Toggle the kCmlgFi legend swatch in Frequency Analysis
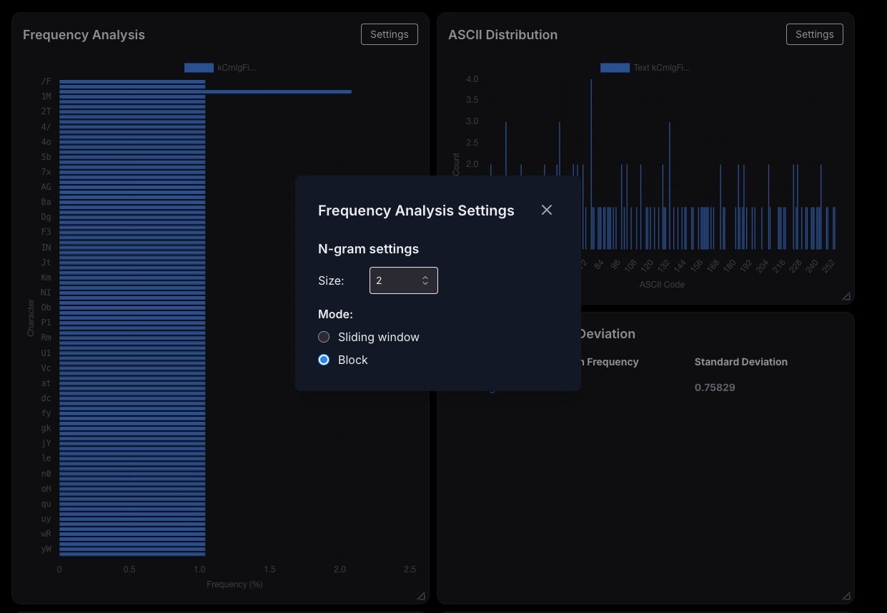Screen dimensions: 887x613 [x=199, y=68]
